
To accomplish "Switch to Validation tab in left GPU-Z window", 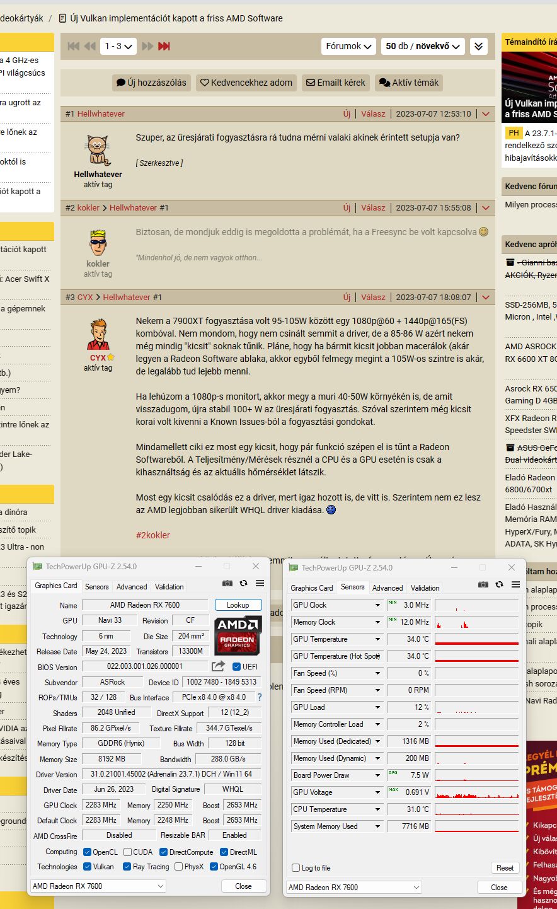I will pos(169,586).
